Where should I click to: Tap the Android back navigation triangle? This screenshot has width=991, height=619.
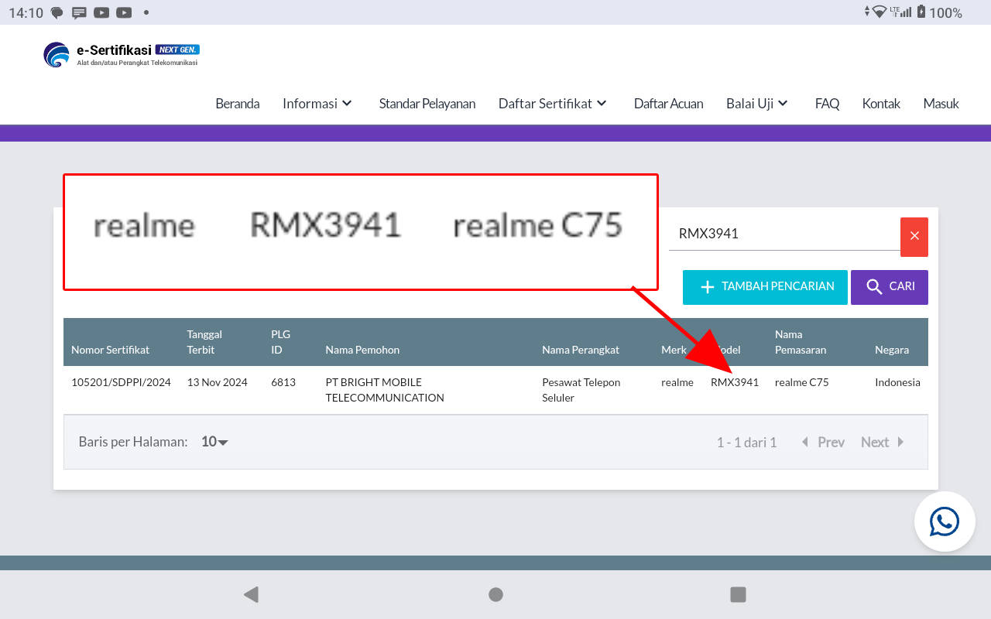[250, 594]
